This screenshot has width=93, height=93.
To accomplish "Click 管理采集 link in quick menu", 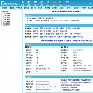I will [49, 31].
